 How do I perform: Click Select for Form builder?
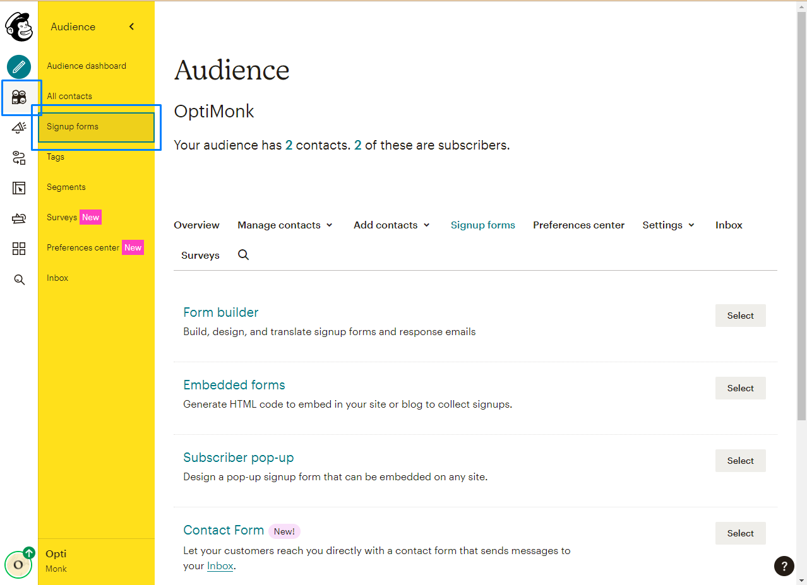tap(741, 316)
